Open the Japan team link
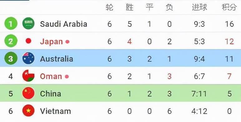The image size is (241, 122). point(51,42)
